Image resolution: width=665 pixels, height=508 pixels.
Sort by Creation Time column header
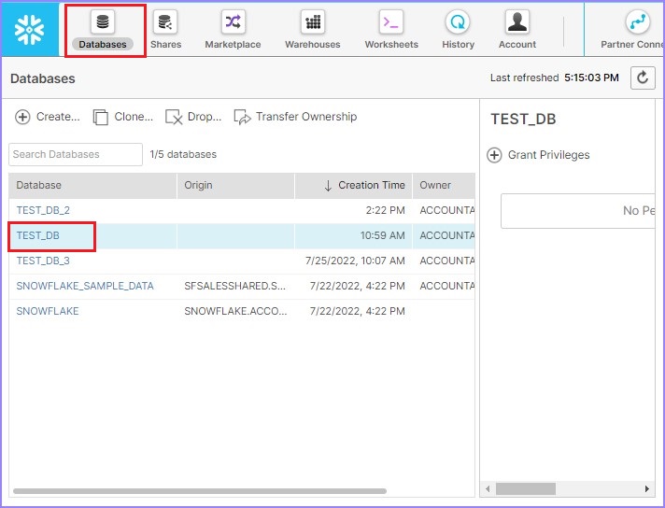coord(354,185)
